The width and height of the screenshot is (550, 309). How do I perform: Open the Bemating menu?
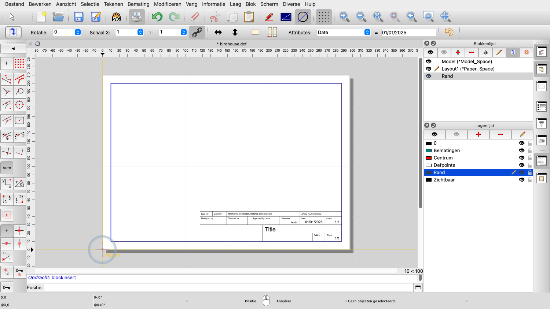coord(138,4)
